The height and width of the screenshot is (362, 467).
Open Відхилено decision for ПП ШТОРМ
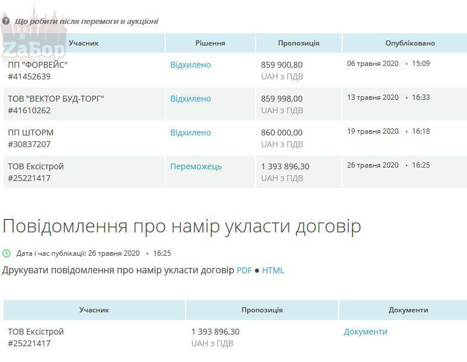click(190, 133)
